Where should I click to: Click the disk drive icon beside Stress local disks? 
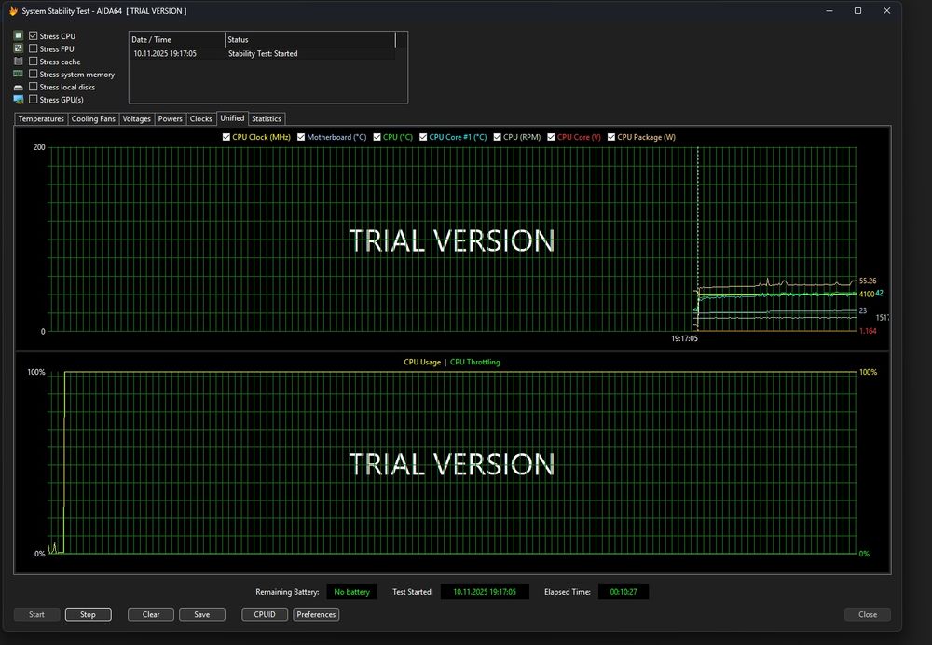pos(19,87)
